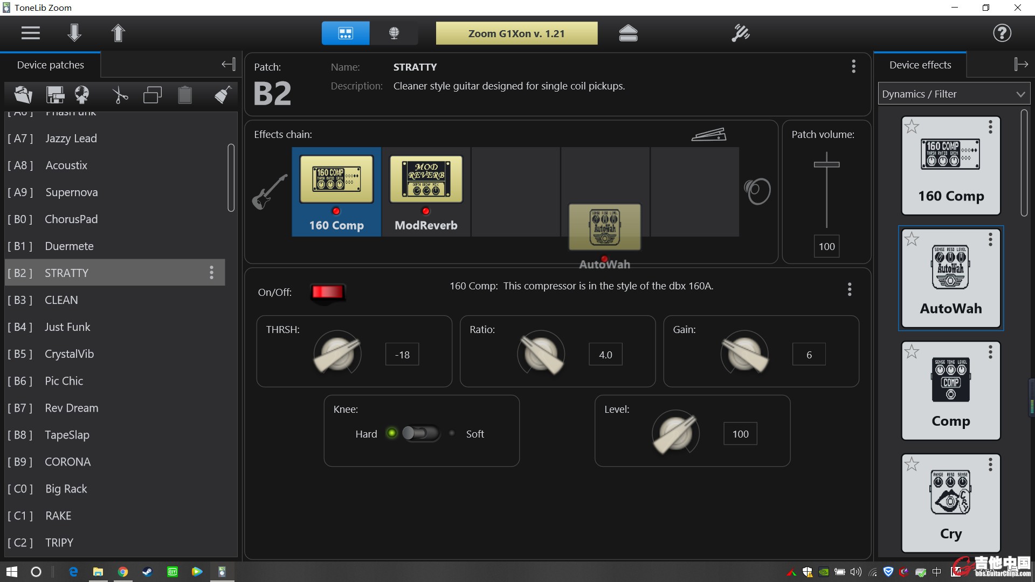Click the Zoom G1Xon v. 1.21 button
Screen dimensions: 1035x582
516,33
